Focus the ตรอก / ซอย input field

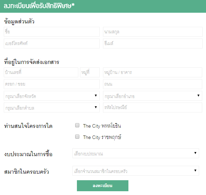pos(51,84)
